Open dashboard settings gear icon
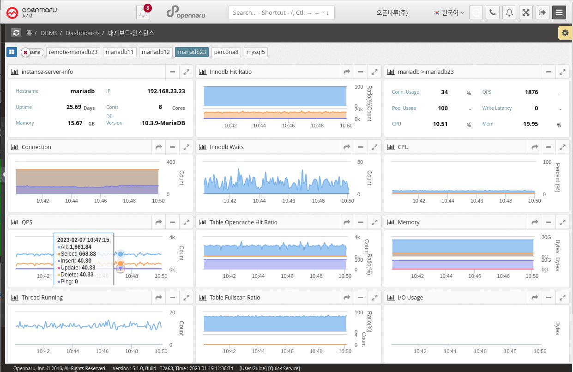 [x=565, y=33]
